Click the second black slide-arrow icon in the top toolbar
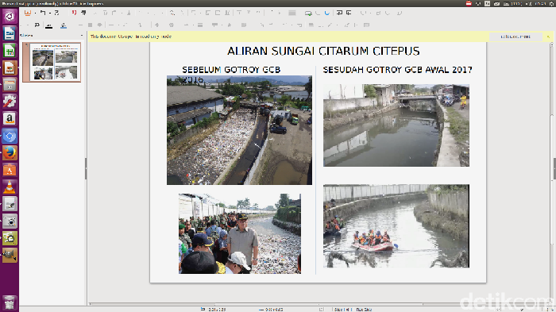Screen dimensions: 556x312 (x=349, y=13)
